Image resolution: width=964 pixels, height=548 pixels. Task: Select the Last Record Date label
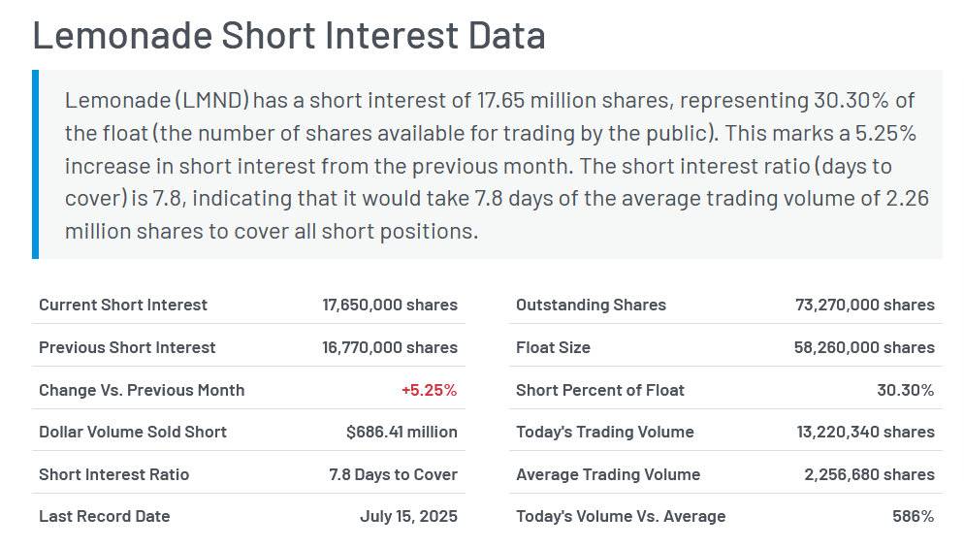[x=105, y=516]
